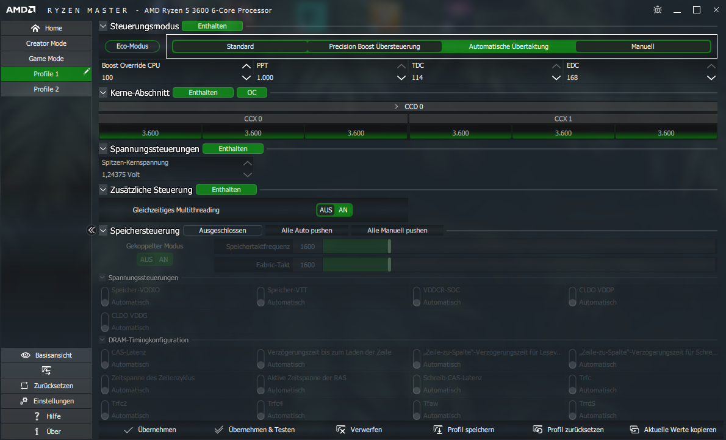The width and height of the screenshot is (726, 440).
Task: Click the bug report icon in title bar
Action: point(658,10)
